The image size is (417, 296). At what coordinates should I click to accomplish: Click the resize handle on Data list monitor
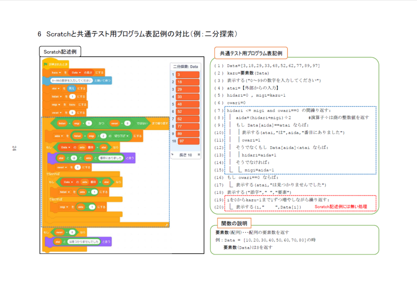click(199, 155)
